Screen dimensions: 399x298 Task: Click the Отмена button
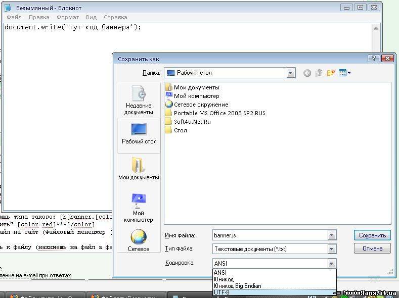[372, 248]
